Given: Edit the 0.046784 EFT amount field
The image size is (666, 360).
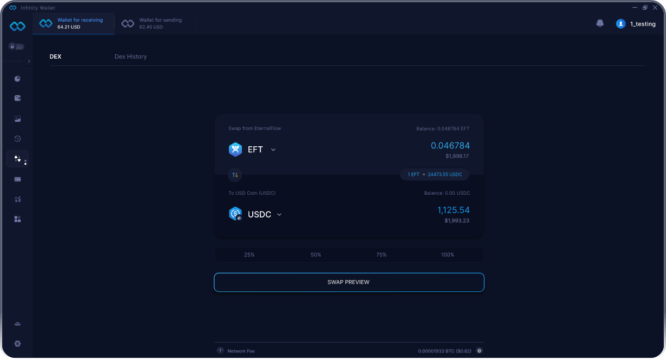Looking at the screenshot, I should [x=450, y=146].
